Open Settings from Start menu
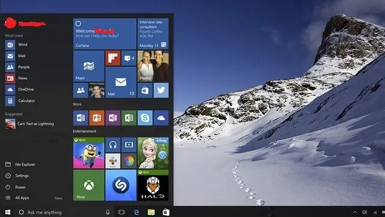The height and width of the screenshot is (217, 385). [x=17, y=175]
